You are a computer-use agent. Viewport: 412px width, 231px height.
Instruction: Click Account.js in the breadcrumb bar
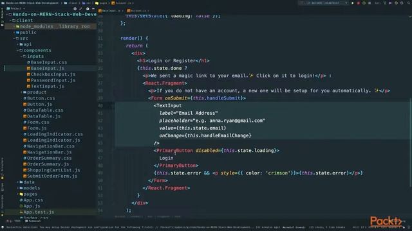pyautogui.click(x=121, y=3)
